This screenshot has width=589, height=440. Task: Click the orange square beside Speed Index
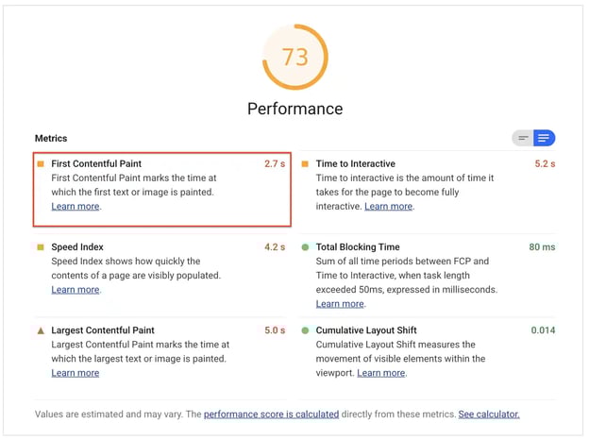click(41, 247)
